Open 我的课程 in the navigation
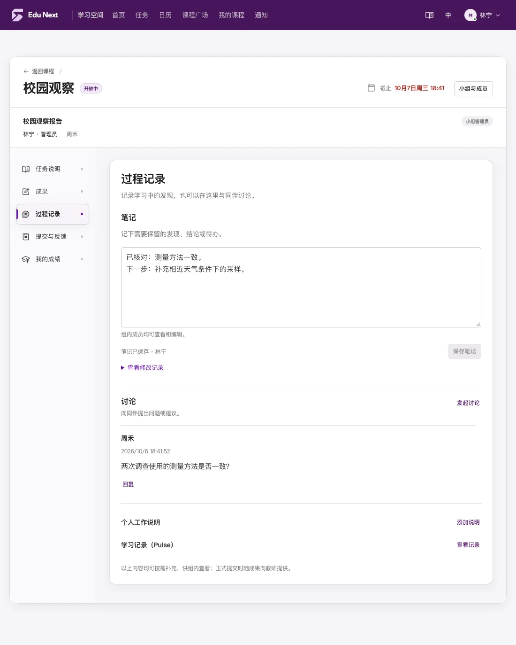Screen dimensions: 516x645 231,15
